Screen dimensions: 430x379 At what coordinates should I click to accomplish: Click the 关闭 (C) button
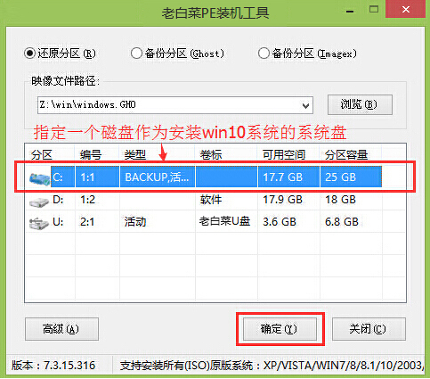coord(369,329)
